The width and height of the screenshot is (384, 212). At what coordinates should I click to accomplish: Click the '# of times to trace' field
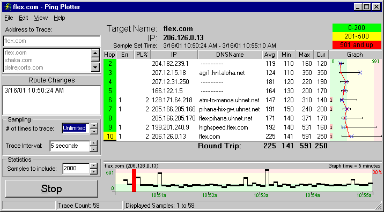76,128
